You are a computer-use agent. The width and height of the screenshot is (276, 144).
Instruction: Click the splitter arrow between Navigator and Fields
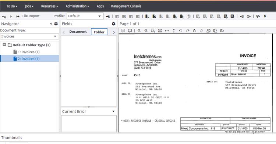60,76
